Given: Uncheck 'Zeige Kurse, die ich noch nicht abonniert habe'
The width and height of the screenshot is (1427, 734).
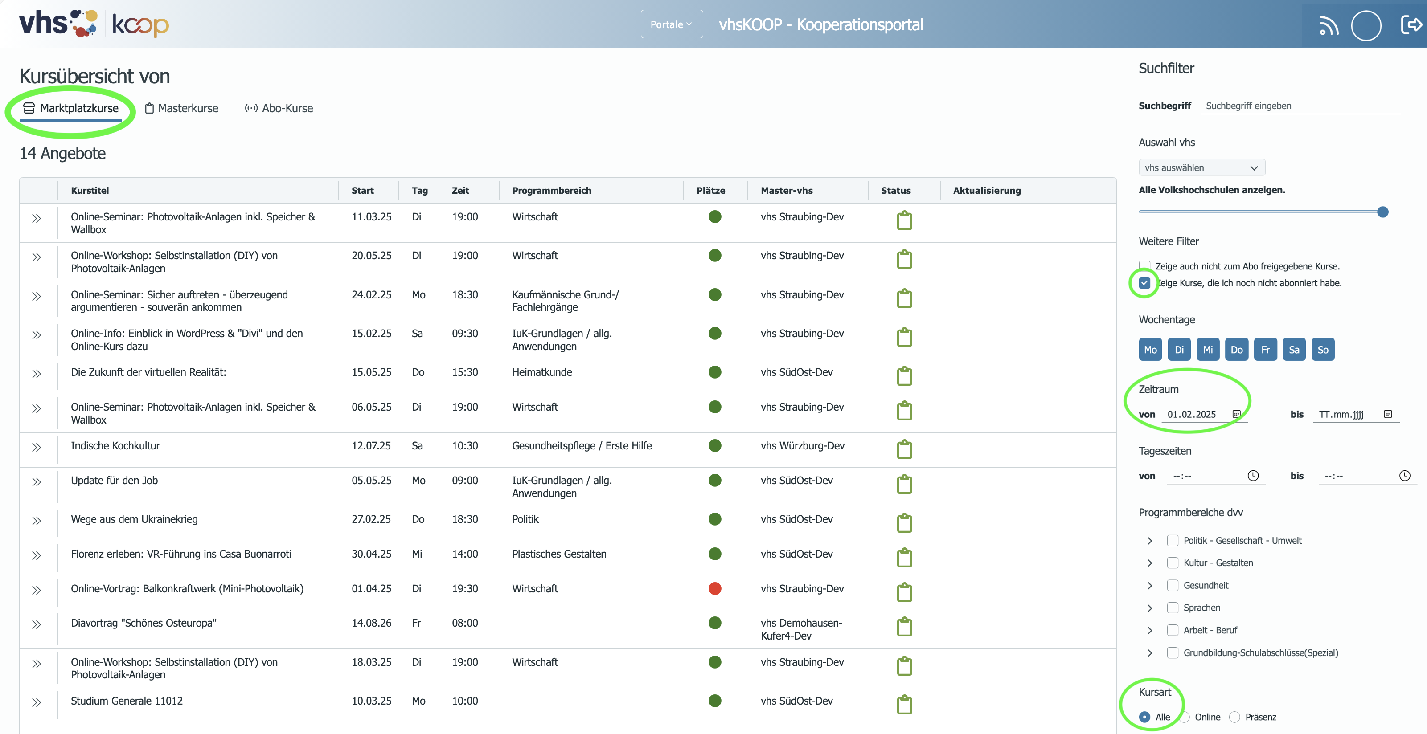Looking at the screenshot, I should [1144, 283].
